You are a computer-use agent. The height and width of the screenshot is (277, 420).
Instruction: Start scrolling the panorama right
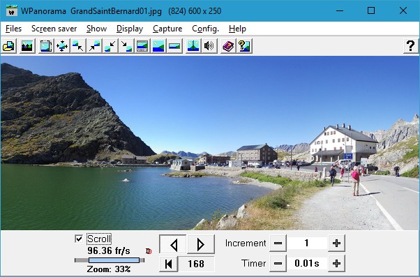tap(201, 244)
